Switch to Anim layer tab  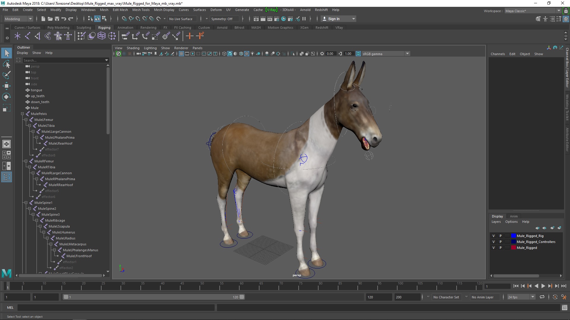coord(514,216)
